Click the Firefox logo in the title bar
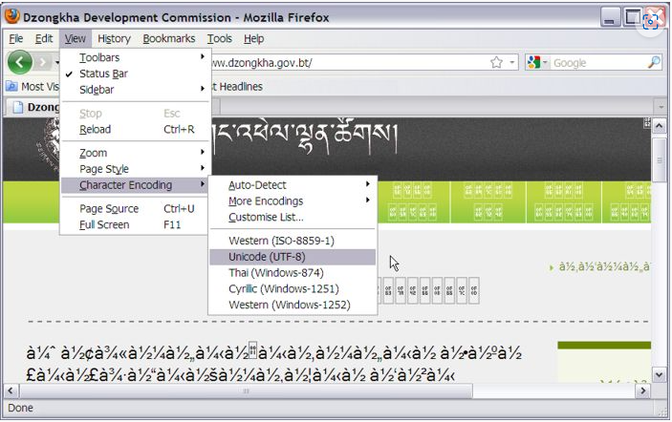Viewport: 672px width, 422px height. (11, 16)
